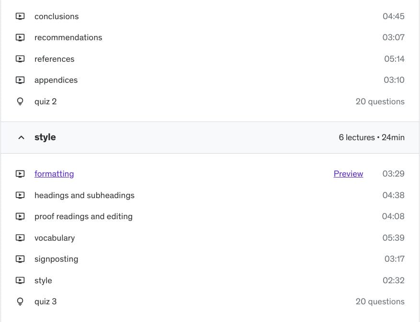Select the style lecture row
Viewport: 420px width, 322px height.
43,280
